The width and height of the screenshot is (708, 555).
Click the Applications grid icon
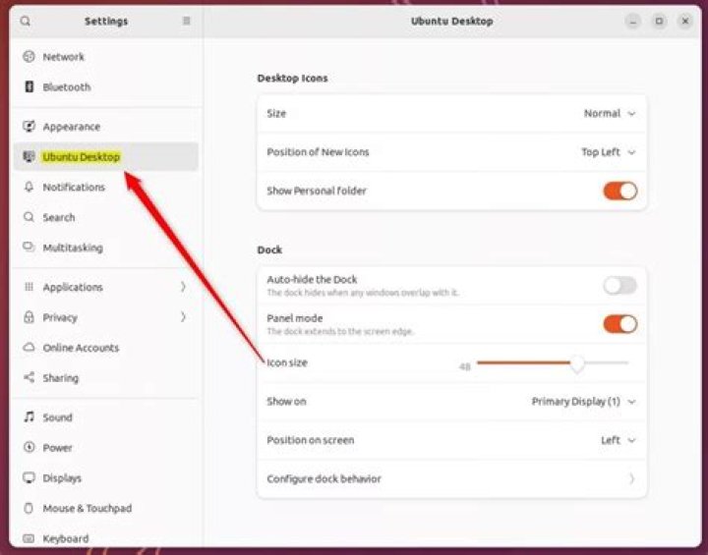29,287
